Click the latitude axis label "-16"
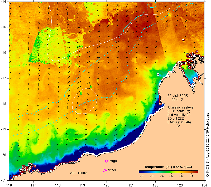Screen dimensions: 211x187 click(x=3, y=52)
